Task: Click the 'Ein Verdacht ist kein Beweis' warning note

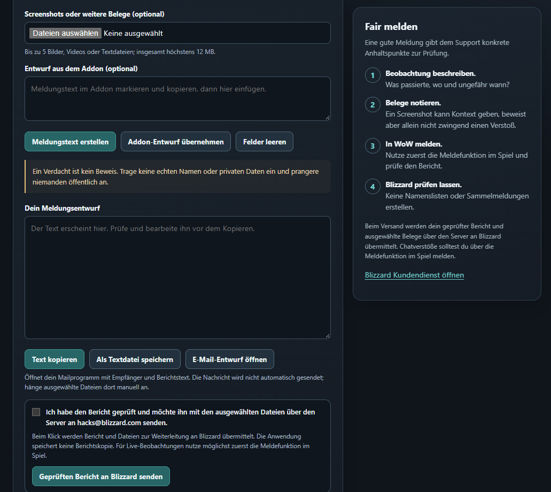Action: [x=177, y=176]
